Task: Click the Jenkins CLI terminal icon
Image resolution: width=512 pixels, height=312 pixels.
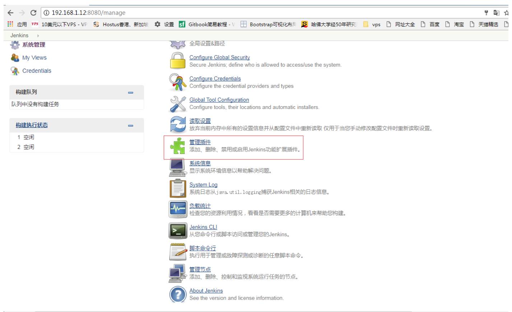Action: coord(178,231)
